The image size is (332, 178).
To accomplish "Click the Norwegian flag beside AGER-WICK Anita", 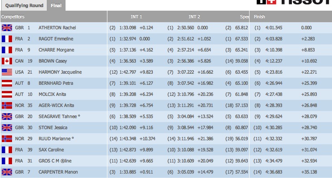I will pos(7,105).
